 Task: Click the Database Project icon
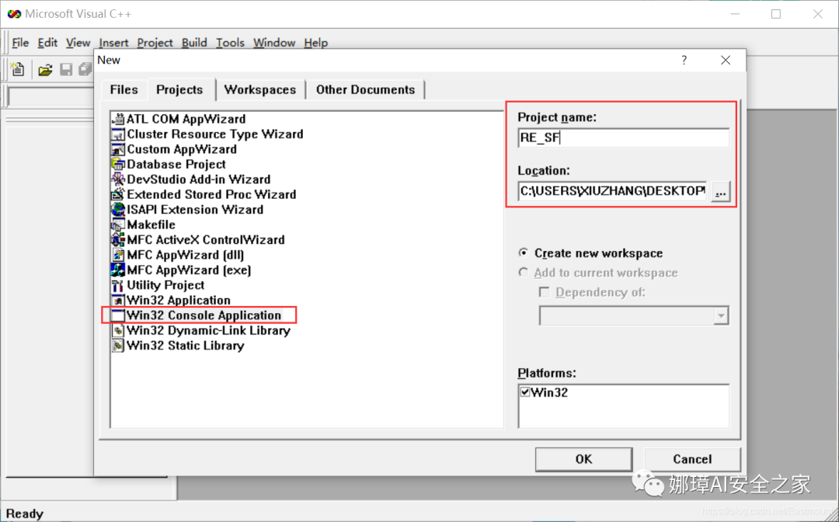click(118, 164)
